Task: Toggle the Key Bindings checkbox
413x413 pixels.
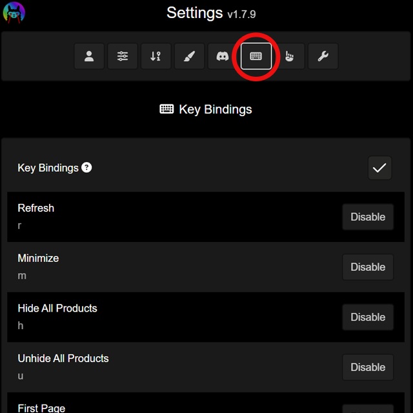Action: click(x=379, y=168)
